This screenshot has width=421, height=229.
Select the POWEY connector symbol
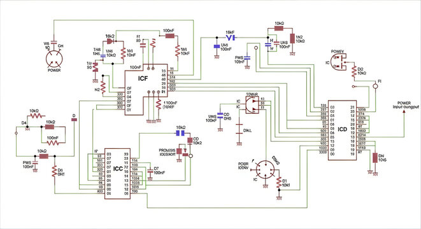(x=339, y=62)
